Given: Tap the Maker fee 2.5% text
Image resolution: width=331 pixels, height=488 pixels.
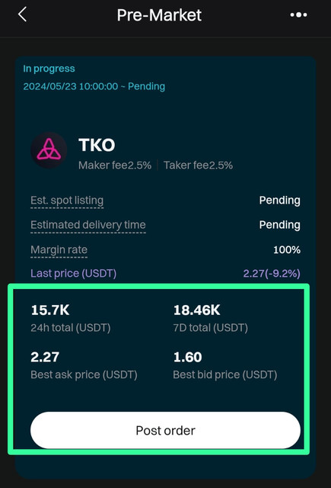Looking at the screenshot, I should click(x=115, y=165).
